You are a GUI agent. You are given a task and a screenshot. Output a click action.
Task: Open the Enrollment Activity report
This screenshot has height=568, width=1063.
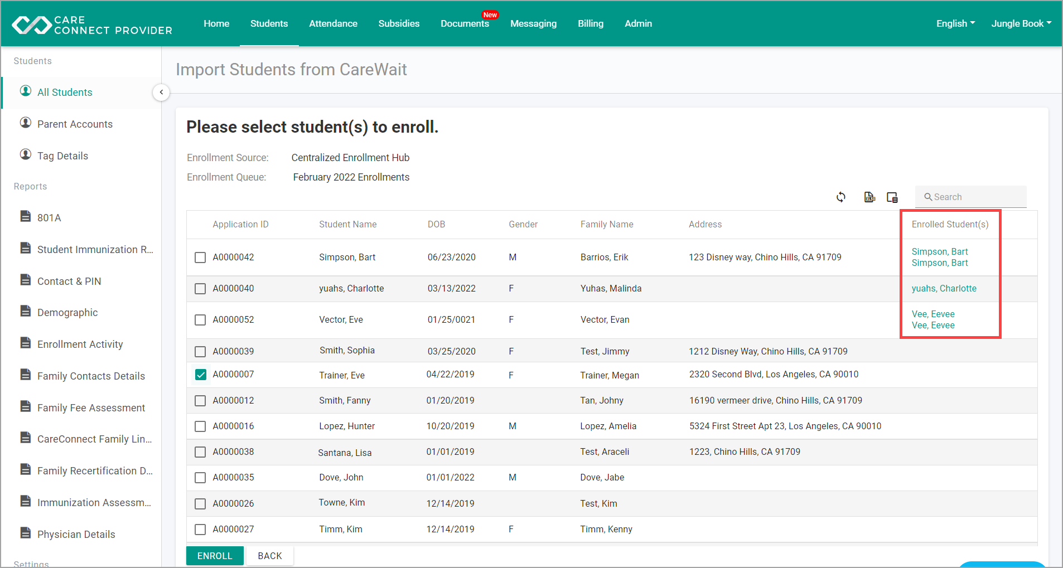tap(80, 344)
